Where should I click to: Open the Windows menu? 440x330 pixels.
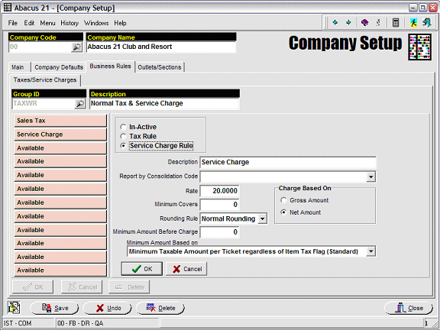tap(96, 23)
